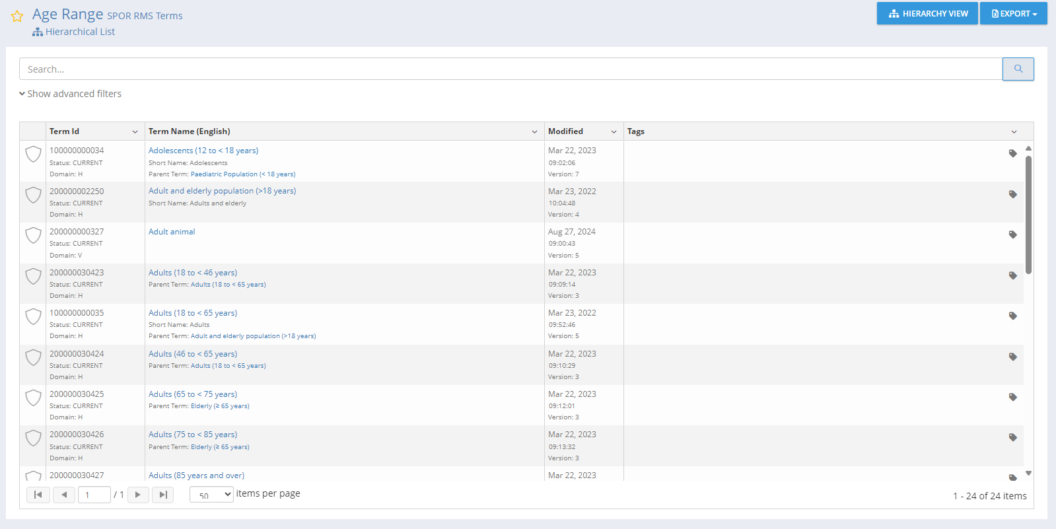Viewport: 1056px width, 529px height.
Task: Click the favorite star icon beside Age Range
Action: pyautogui.click(x=17, y=16)
